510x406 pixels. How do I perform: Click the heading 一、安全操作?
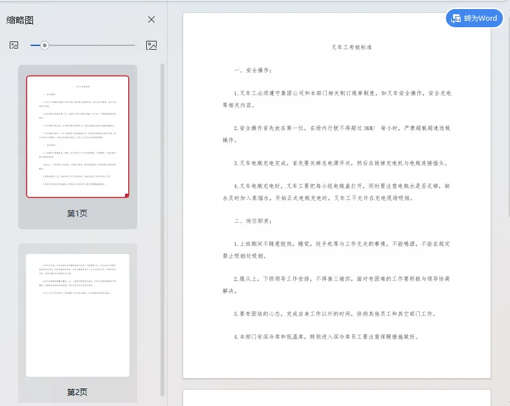tap(253, 71)
